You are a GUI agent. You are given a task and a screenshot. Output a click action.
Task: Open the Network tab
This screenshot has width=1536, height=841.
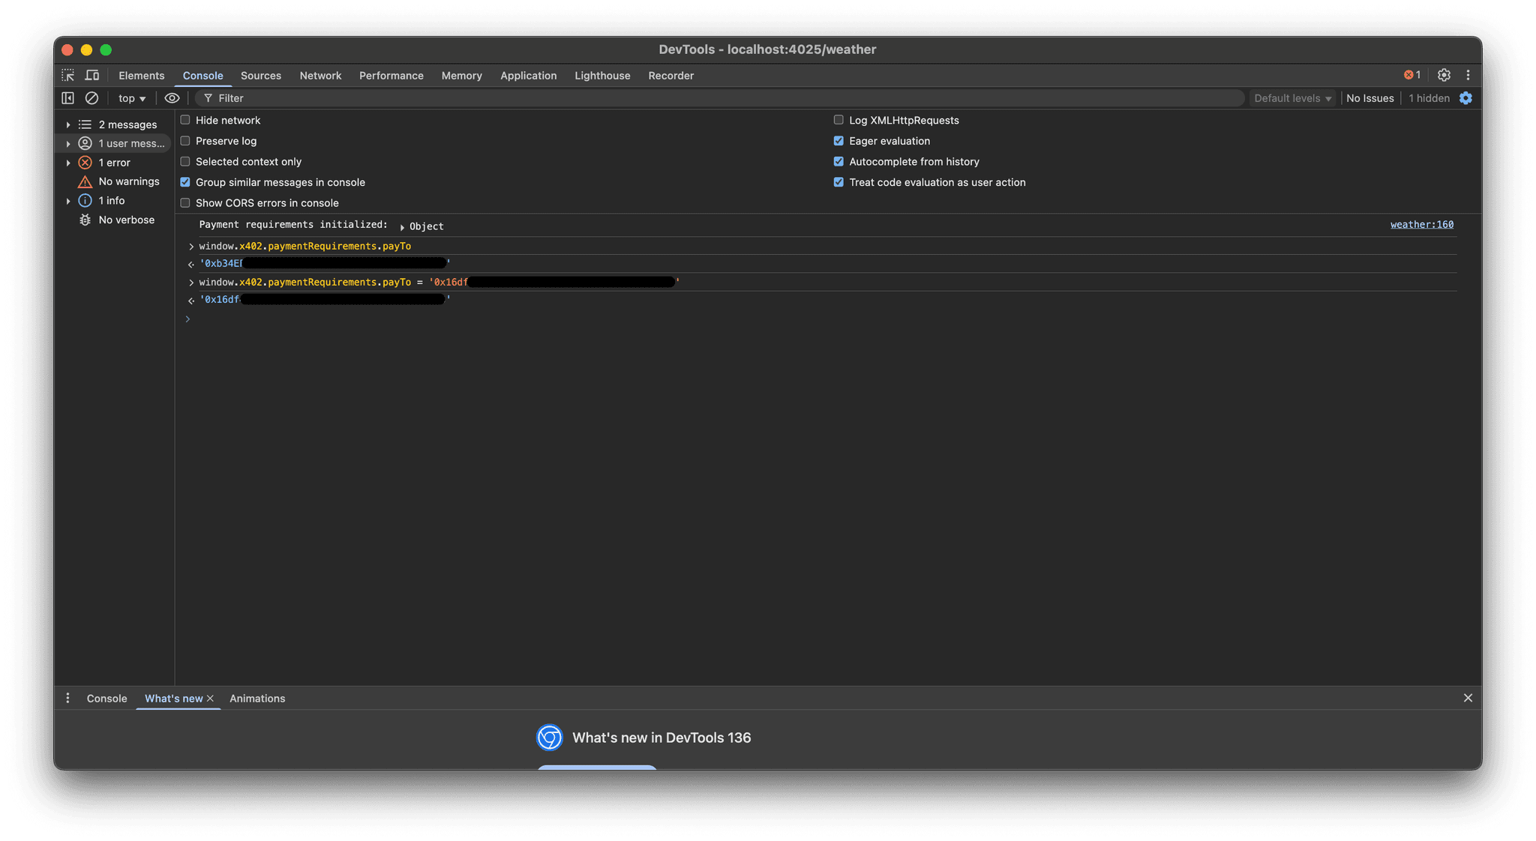320,75
